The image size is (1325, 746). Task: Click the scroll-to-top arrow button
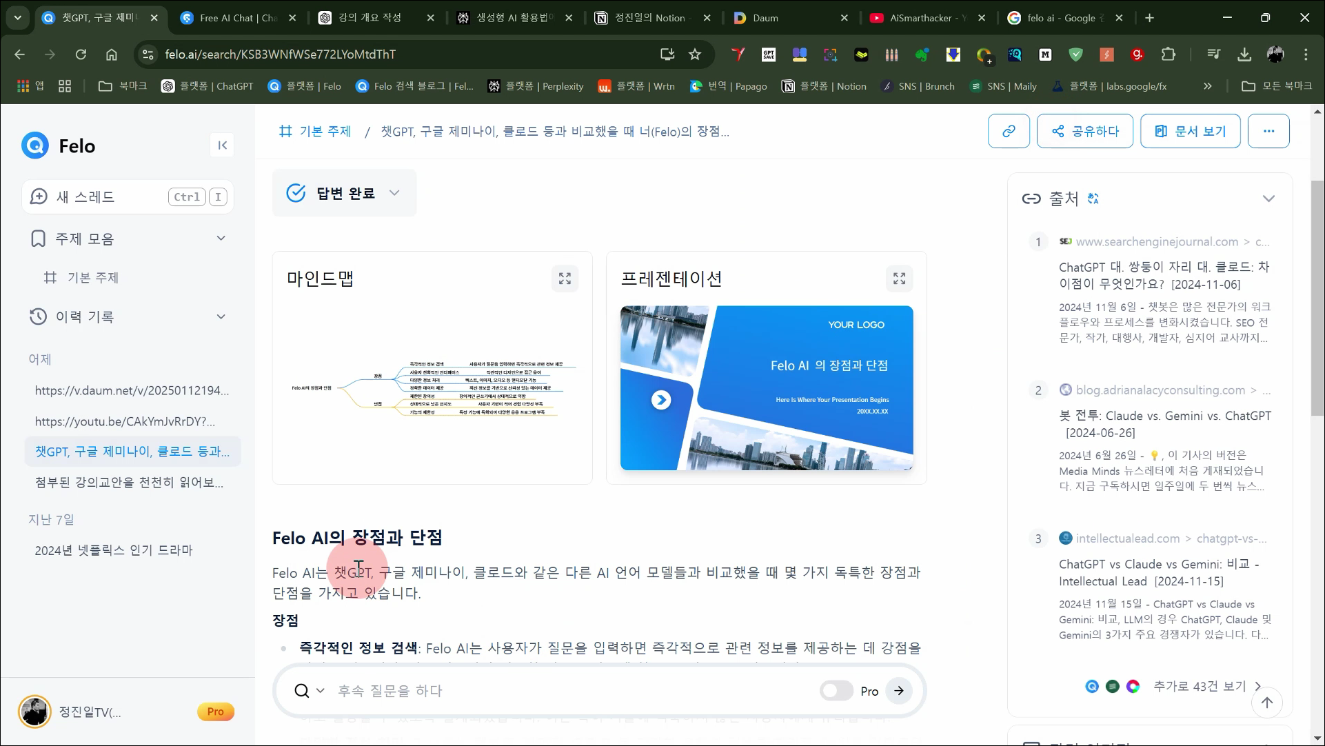(1267, 703)
